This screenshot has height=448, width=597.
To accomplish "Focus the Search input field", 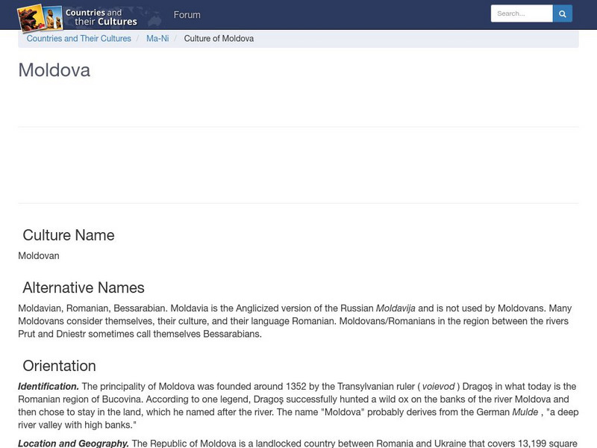I will pyautogui.click(x=522, y=13).
